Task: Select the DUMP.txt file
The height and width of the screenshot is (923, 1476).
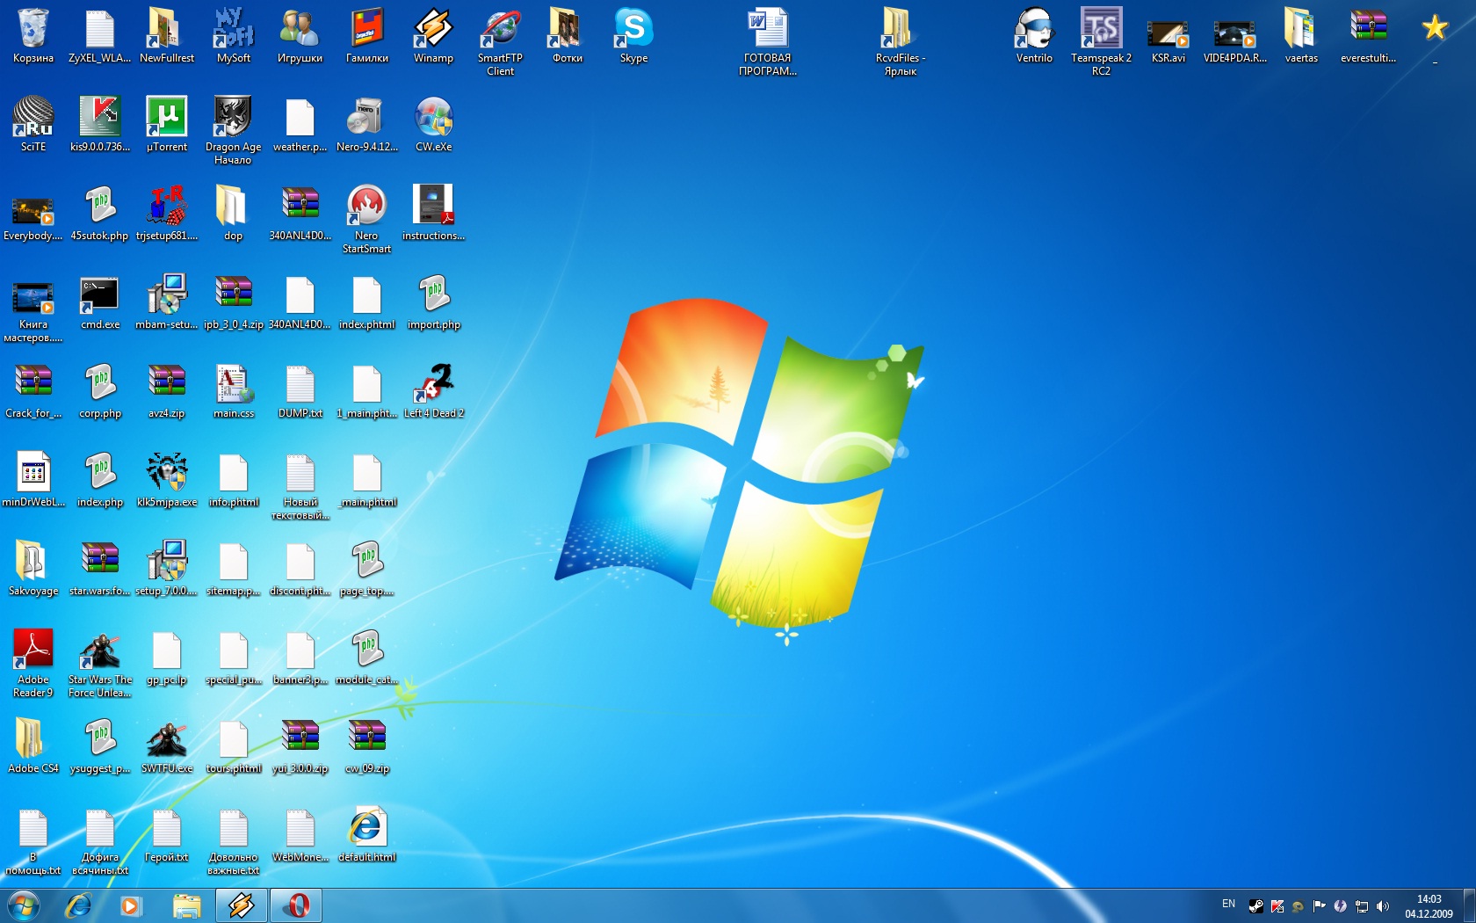Action: pyautogui.click(x=300, y=391)
